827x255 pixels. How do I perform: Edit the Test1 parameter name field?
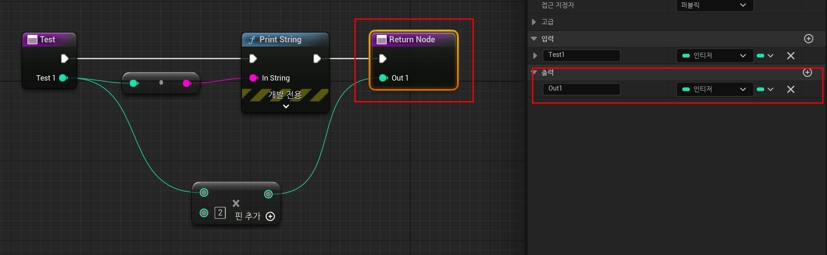pyautogui.click(x=581, y=55)
